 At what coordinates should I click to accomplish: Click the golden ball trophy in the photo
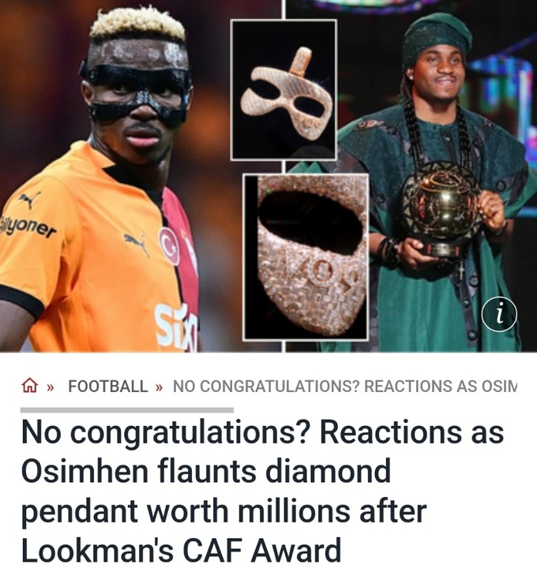click(441, 208)
